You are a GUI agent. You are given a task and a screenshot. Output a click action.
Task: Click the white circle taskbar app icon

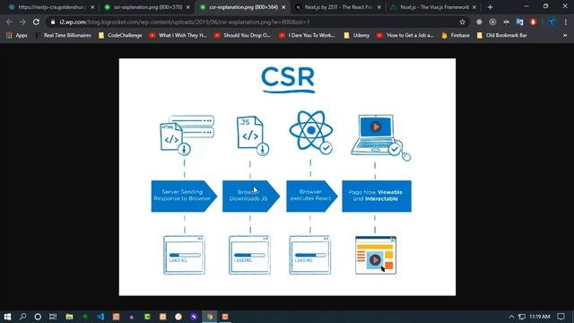pyautogui.click(x=178, y=317)
